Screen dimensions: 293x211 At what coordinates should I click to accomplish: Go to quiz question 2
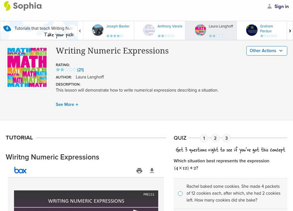pos(215,138)
